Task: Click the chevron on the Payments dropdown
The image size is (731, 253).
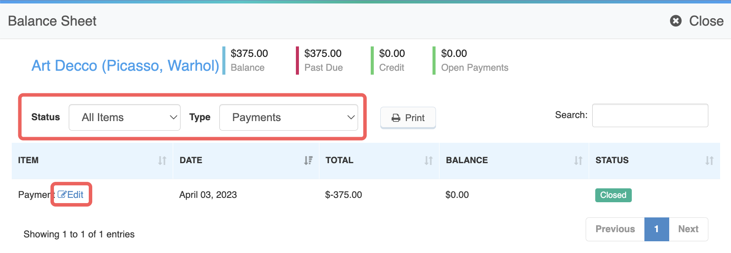Action: coord(351,117)
